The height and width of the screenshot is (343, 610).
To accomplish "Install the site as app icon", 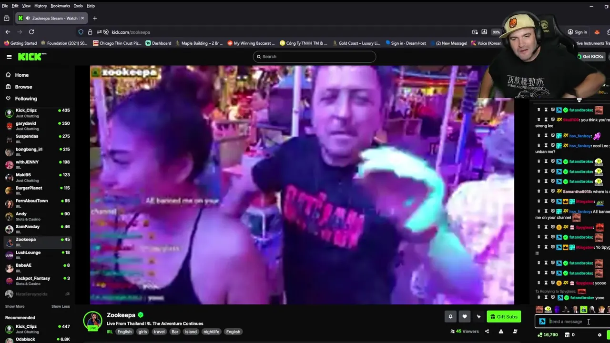I will [484, 32].
